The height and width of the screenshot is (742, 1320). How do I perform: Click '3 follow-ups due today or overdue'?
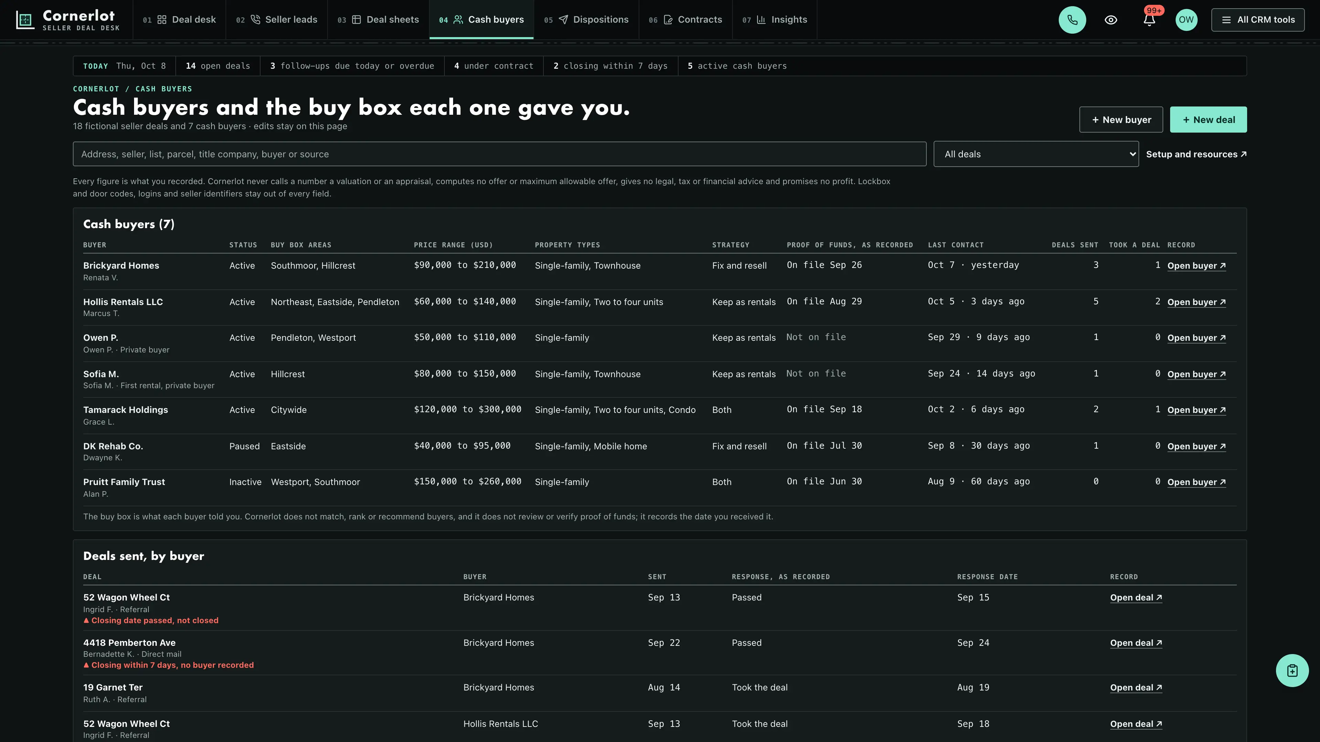pos(352,66)
